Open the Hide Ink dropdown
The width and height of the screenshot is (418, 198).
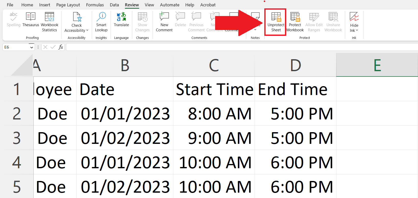pos(357,31)
